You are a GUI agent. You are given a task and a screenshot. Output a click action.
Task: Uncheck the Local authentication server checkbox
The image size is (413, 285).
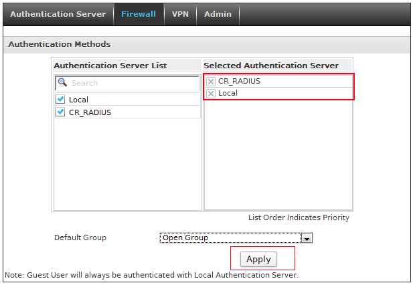(61, 100)
